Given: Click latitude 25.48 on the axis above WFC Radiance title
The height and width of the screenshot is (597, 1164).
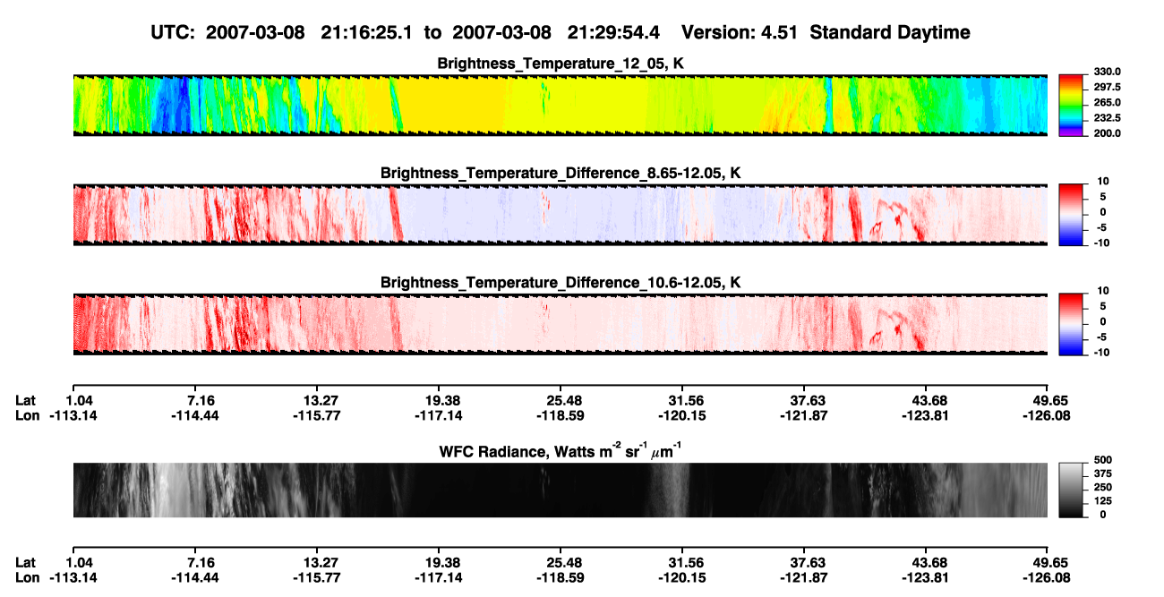Looking at the screenshot, I should [x=560, y=400].
